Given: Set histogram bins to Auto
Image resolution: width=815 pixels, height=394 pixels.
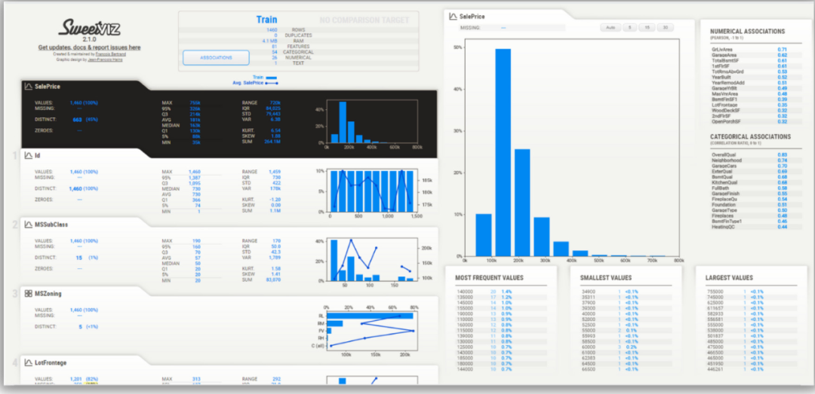Looking at the screenshot, I should click(610, 28).
